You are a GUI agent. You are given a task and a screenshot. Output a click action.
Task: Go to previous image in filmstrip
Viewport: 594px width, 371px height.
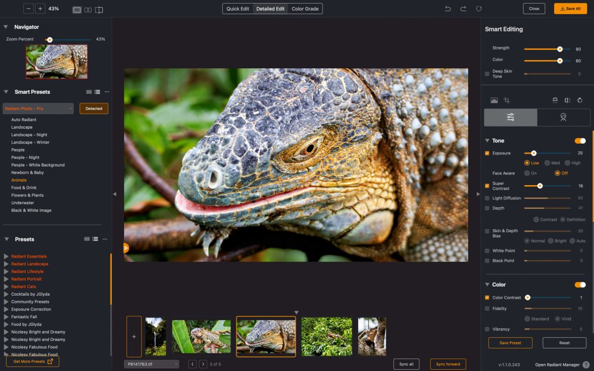pos(192,364)
